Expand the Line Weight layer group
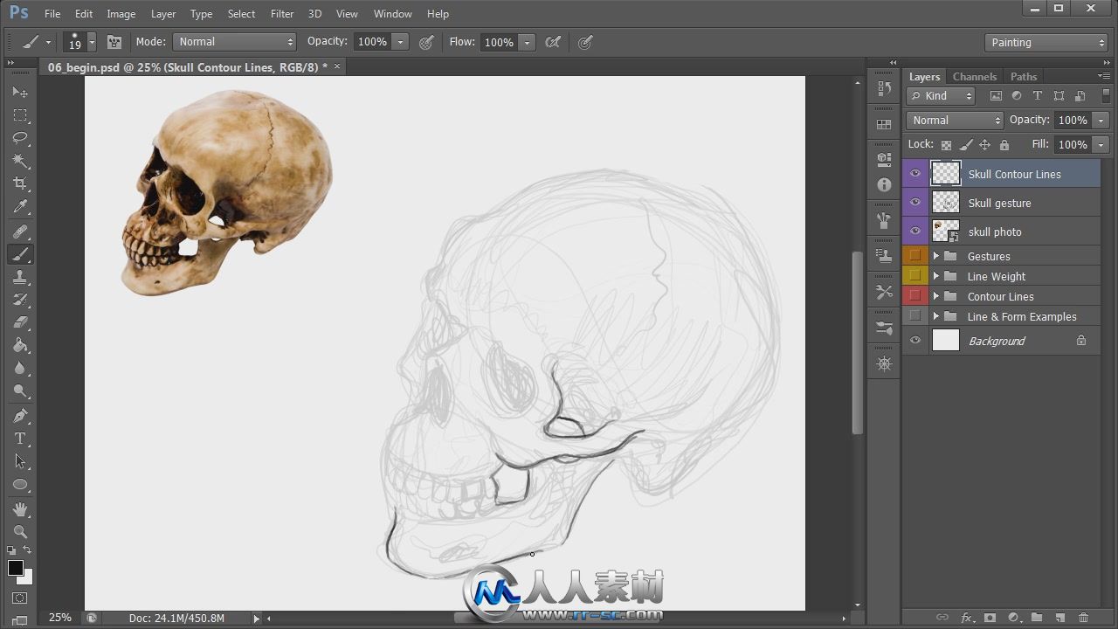Image resolution: width=1118 pixels, height=629 pixels. [935, 276]
